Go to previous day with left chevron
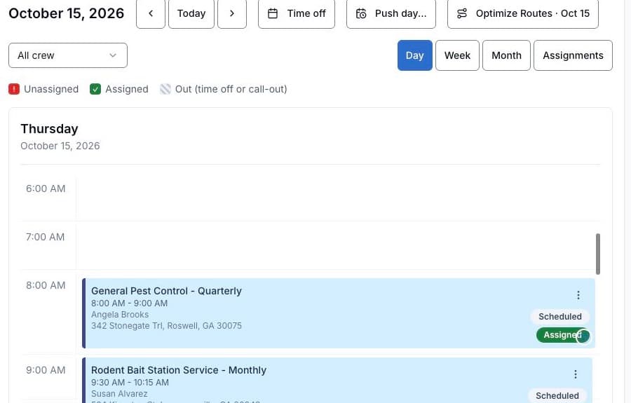The height and width of the screenshot is (403, 631). click(151, 14)
